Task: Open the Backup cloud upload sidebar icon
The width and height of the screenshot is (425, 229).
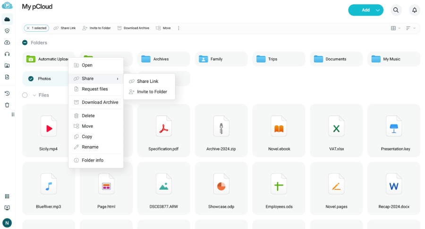Action: [7, 43]
